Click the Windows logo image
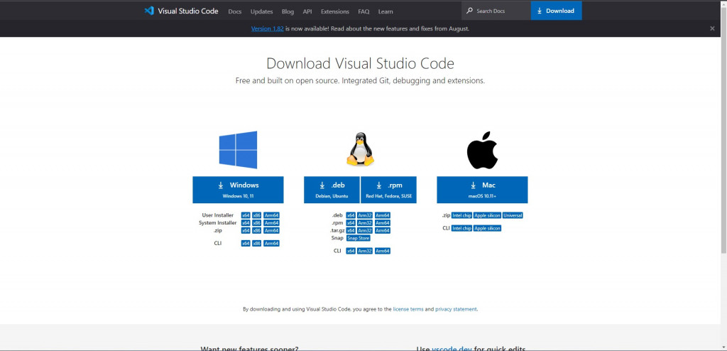The width and height of the screenshot is (727, 351). pos(238,149)
